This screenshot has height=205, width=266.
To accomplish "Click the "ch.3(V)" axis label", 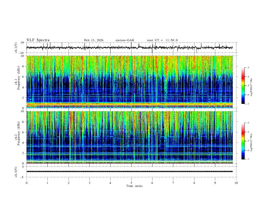I will pyautogui.click(x=16, y=172).
